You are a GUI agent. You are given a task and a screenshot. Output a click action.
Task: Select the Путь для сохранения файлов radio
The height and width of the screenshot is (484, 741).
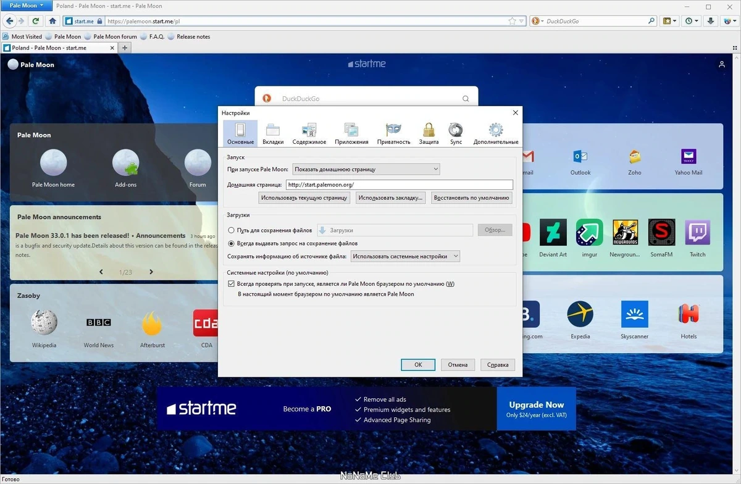231,230
